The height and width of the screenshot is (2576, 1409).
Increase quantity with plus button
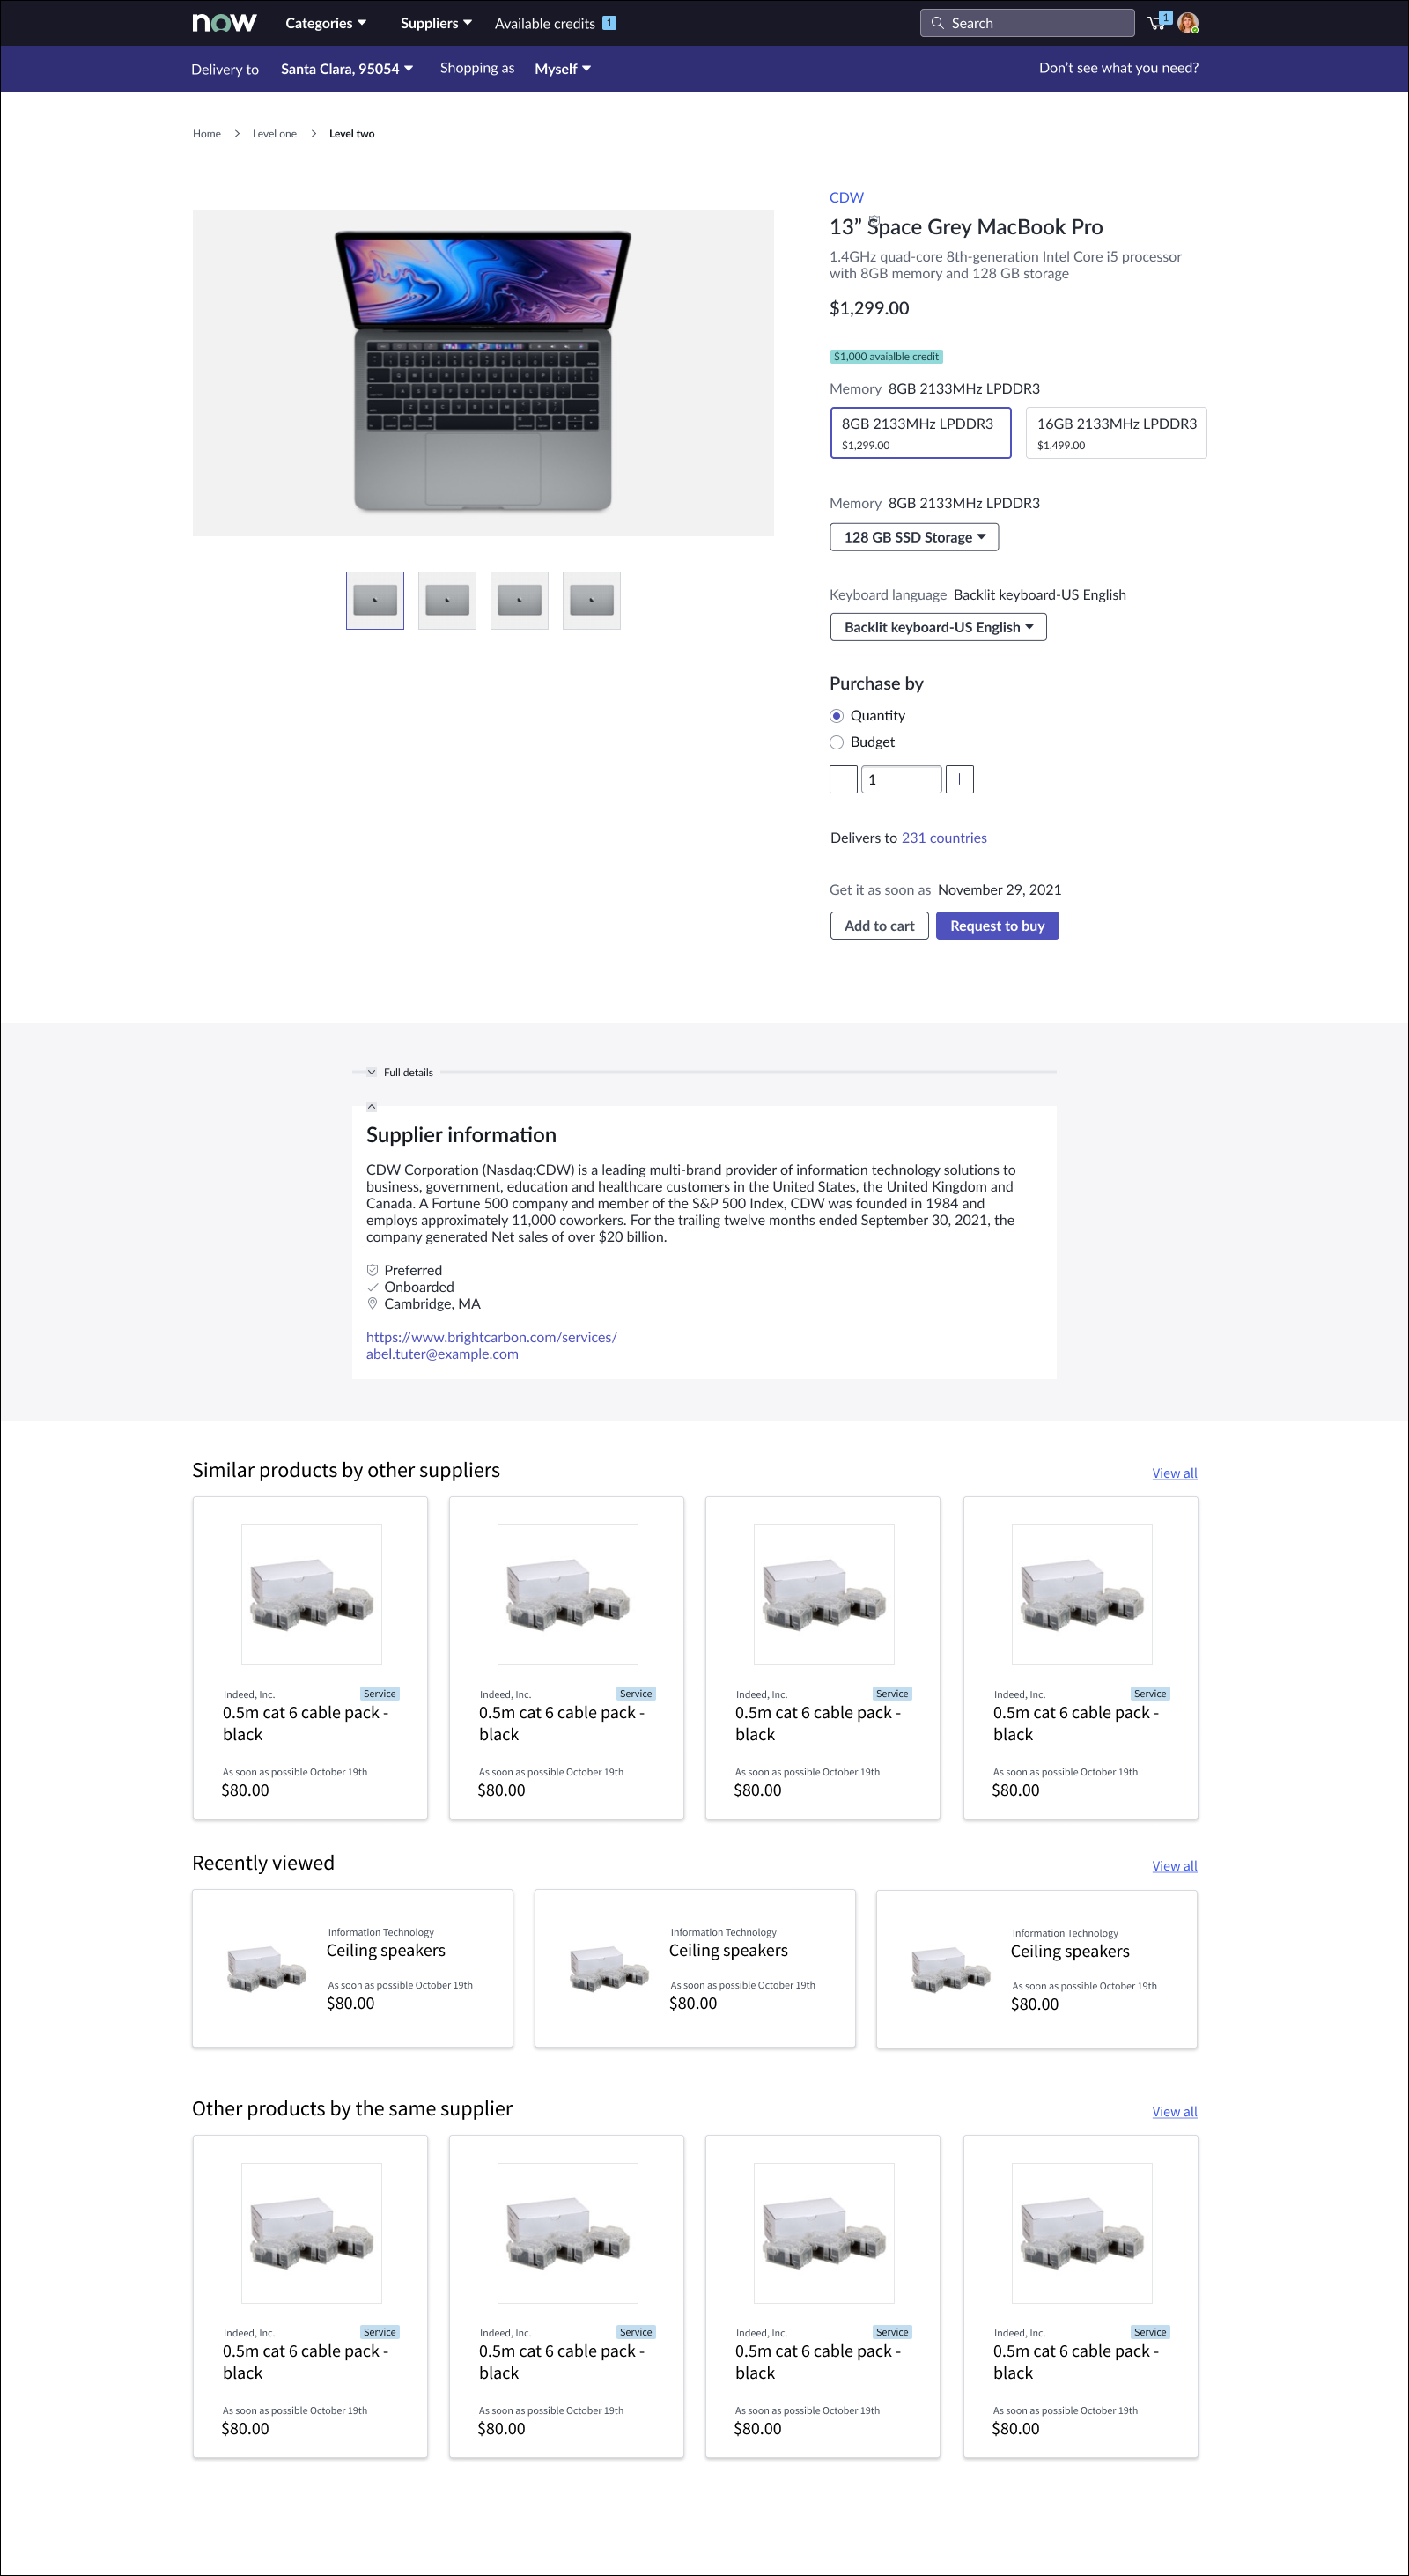pyautogui.click(x=959, y=779)
